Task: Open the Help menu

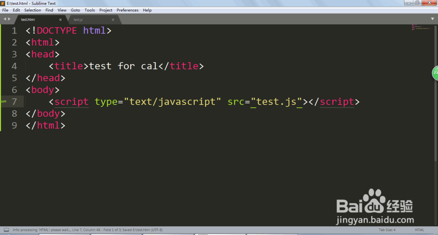Action: coord(147,10)
